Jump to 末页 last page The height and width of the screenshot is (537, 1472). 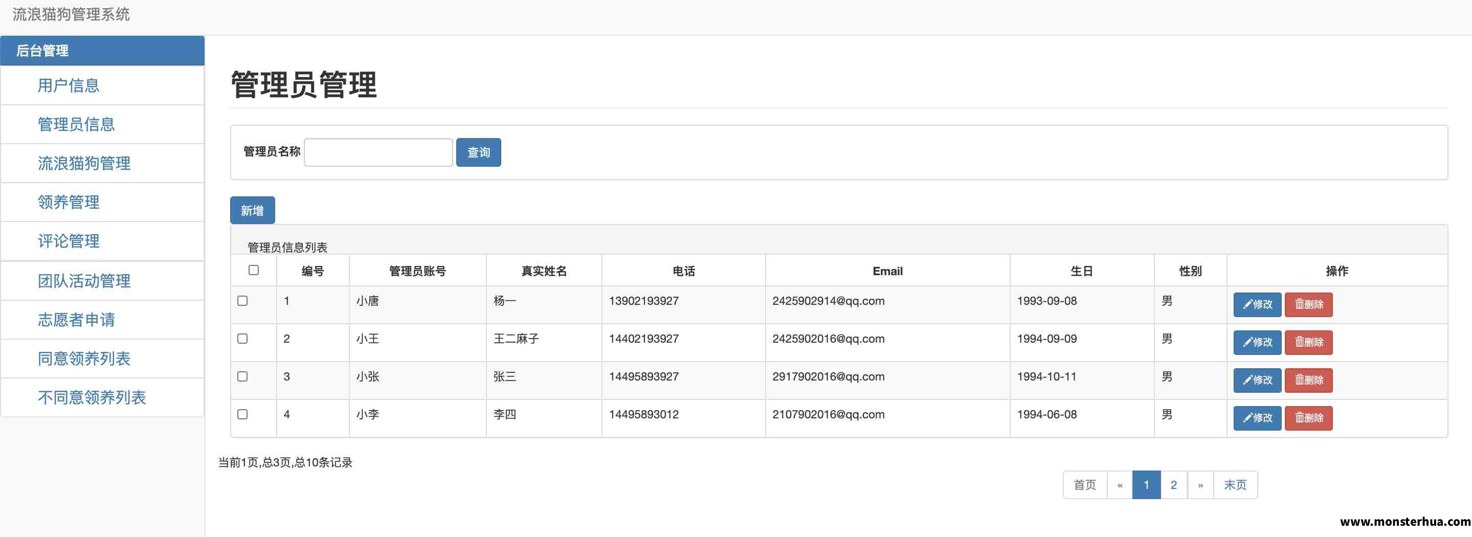(x=1235, y=485)
